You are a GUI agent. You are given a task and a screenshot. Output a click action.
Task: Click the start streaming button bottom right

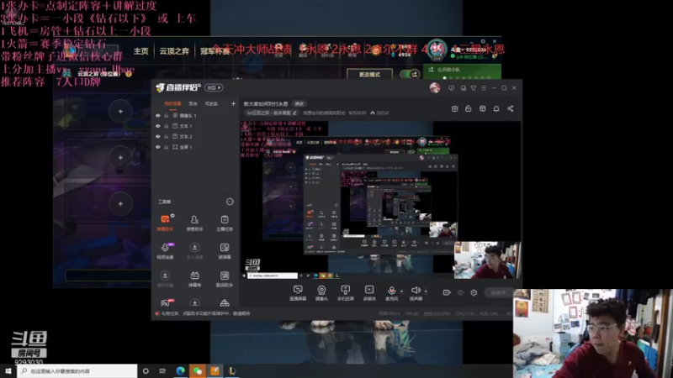[501, 292]
